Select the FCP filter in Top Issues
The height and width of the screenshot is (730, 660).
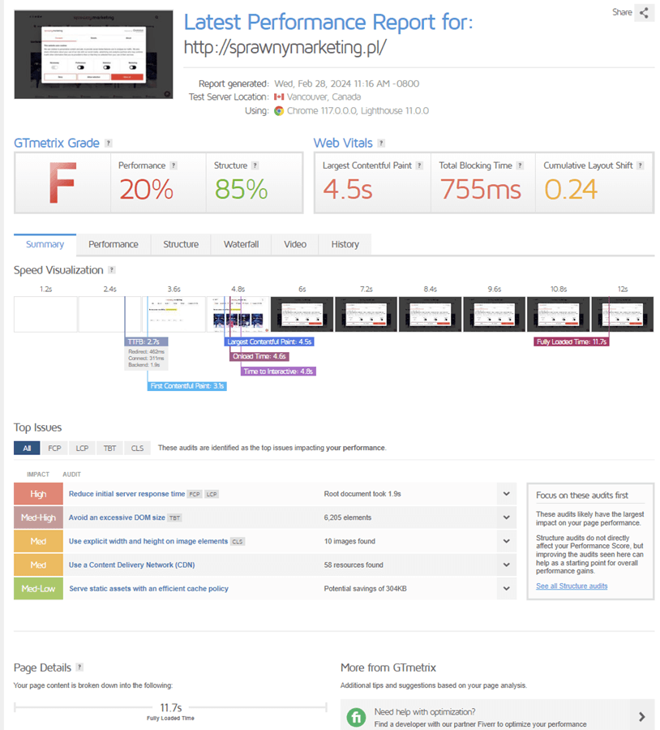(55, 448)
